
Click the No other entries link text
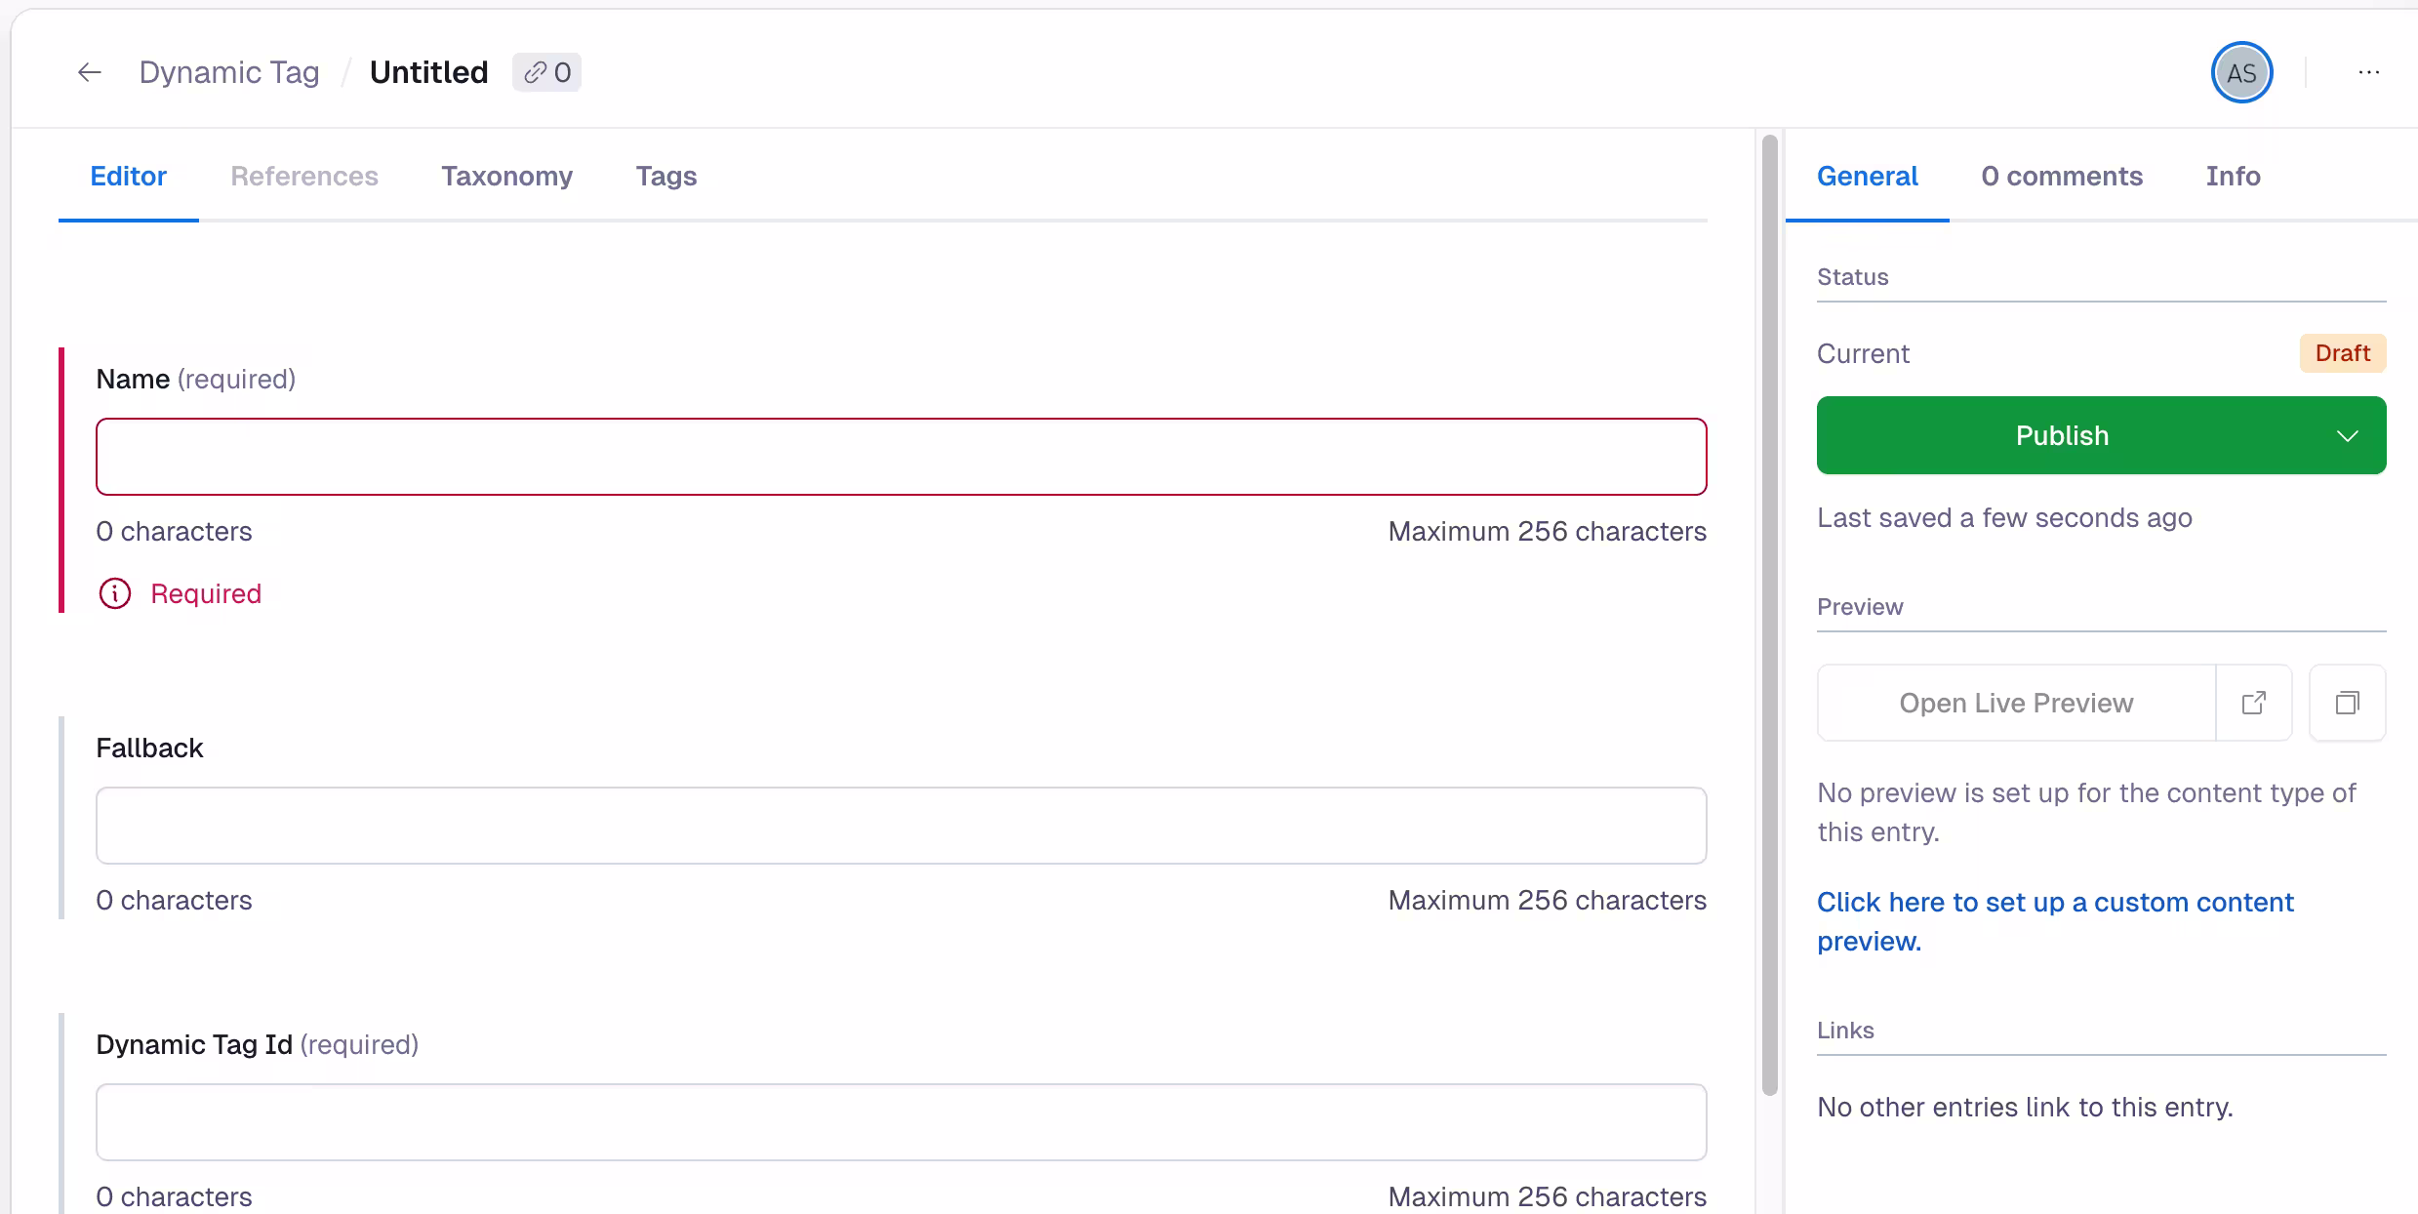[2025, 1107]
